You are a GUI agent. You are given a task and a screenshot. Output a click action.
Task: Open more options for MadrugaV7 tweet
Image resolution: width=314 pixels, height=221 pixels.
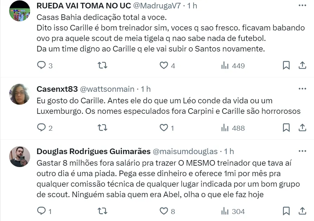pyautogui.click(x=302, y=6)
